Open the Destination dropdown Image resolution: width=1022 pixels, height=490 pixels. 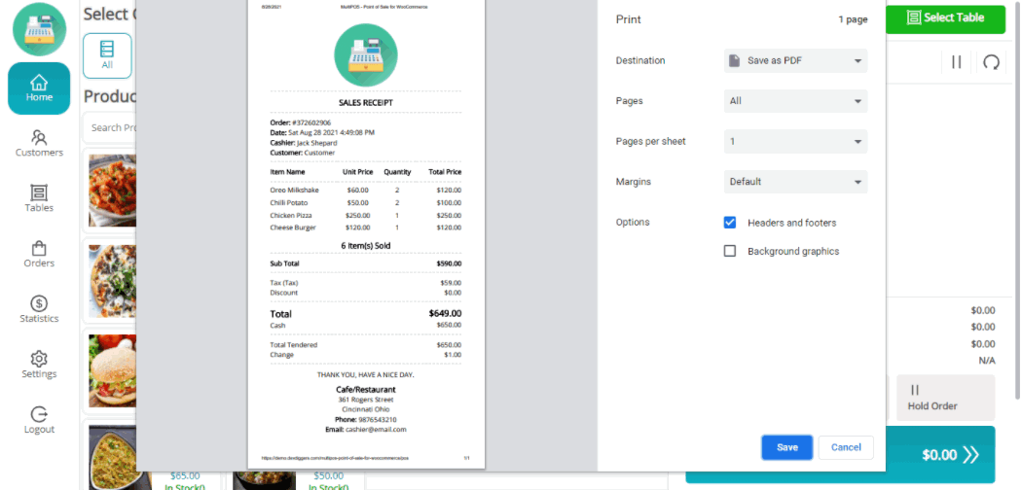pos(795,60)
